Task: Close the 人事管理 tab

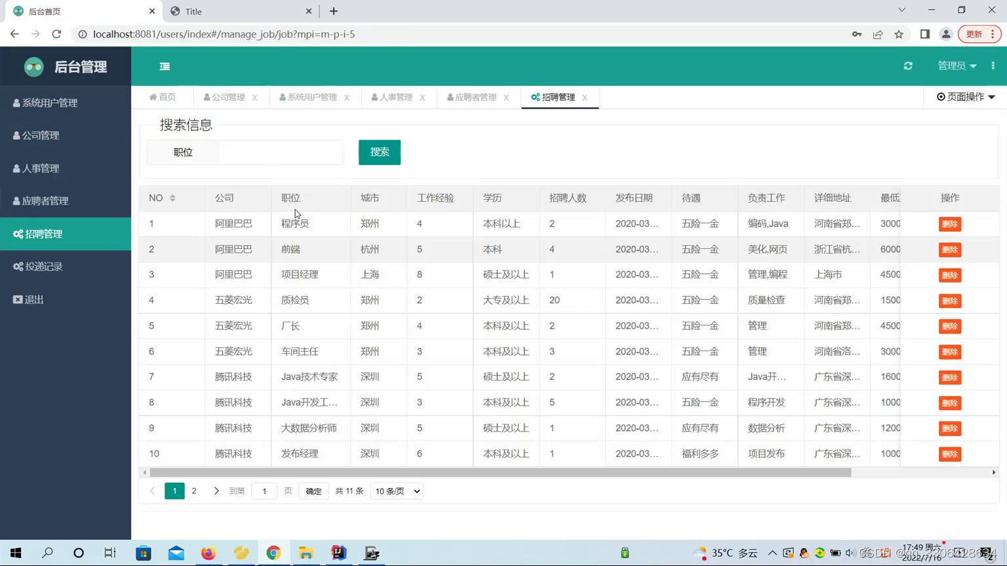Action: pos(422,98)
